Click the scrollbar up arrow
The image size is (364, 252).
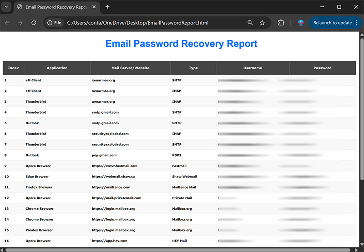tap(362, 35)
